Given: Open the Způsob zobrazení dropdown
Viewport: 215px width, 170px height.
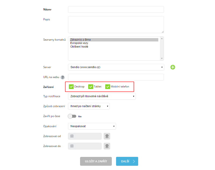Looking at the screenshot, I should coord(89,106).
